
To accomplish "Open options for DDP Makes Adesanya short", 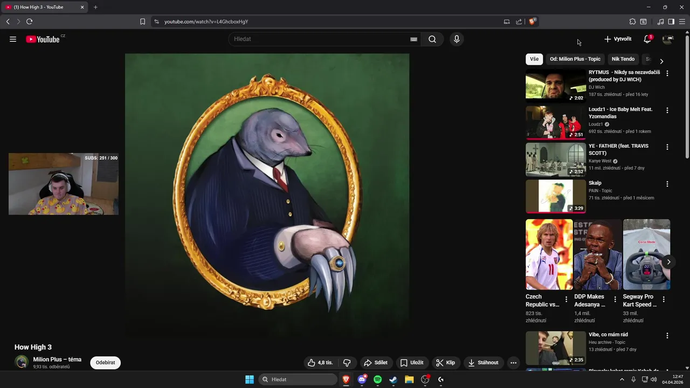I will click(615, 300).
